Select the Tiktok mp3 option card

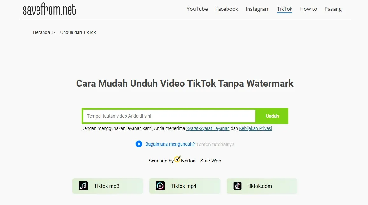(x=107, y=186)
